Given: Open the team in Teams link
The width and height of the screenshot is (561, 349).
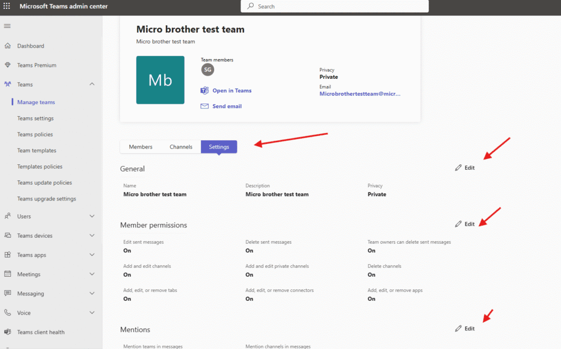Looking at the screenshot, I should coord(232,91).
